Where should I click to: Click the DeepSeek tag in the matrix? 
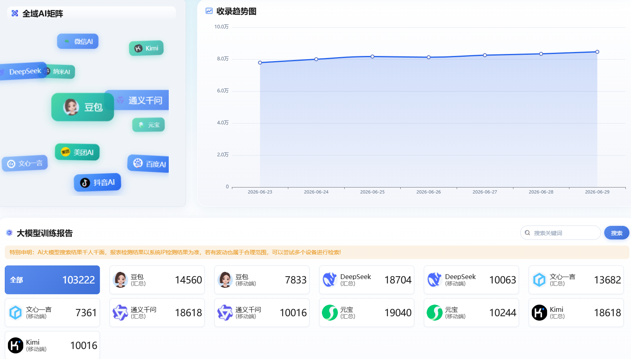pyautogui.click(x=23, y=71)
